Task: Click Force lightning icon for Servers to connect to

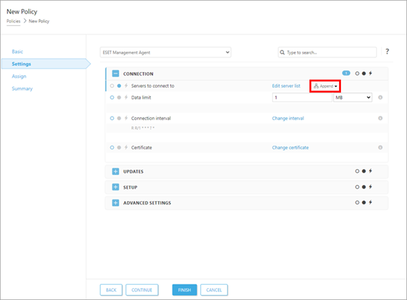Action: click(x=126, y=86)
